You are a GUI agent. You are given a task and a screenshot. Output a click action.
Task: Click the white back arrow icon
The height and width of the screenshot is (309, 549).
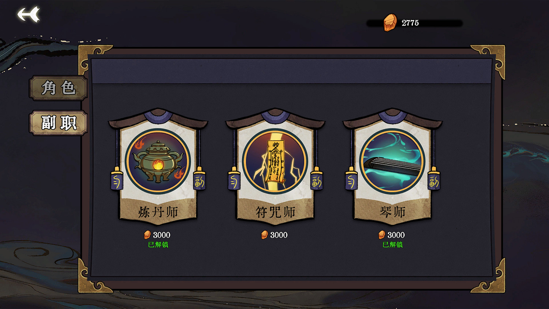(29, 15)
